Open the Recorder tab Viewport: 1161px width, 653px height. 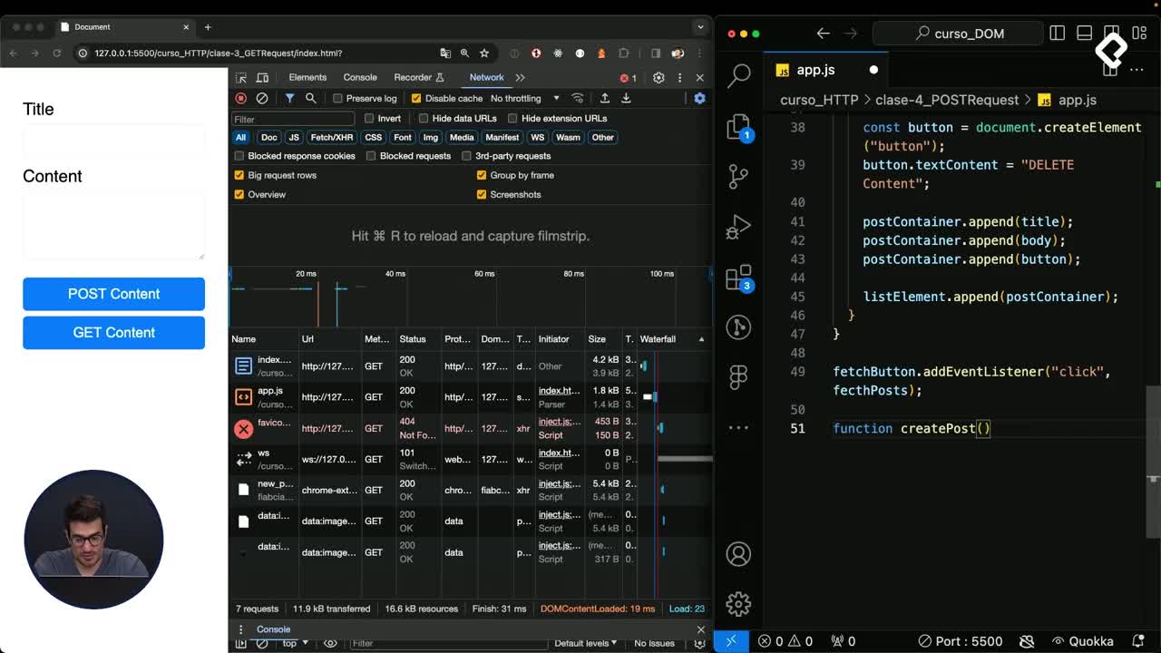pyautogui.click(x=418, y=78)
